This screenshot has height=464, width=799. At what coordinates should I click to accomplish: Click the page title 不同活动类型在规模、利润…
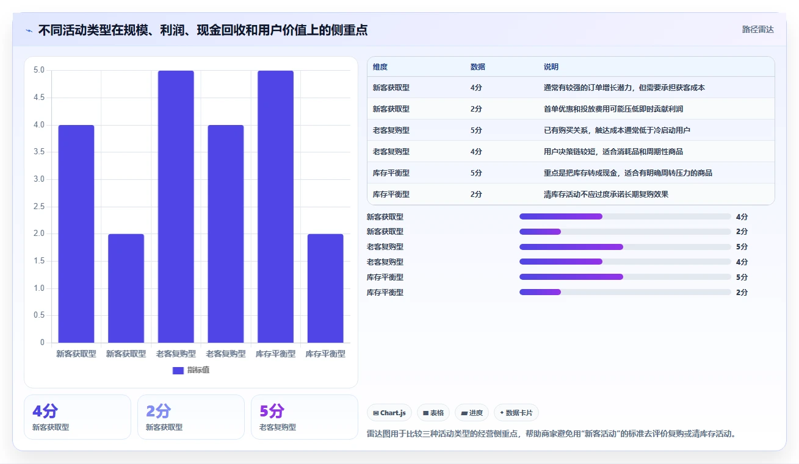203,30
